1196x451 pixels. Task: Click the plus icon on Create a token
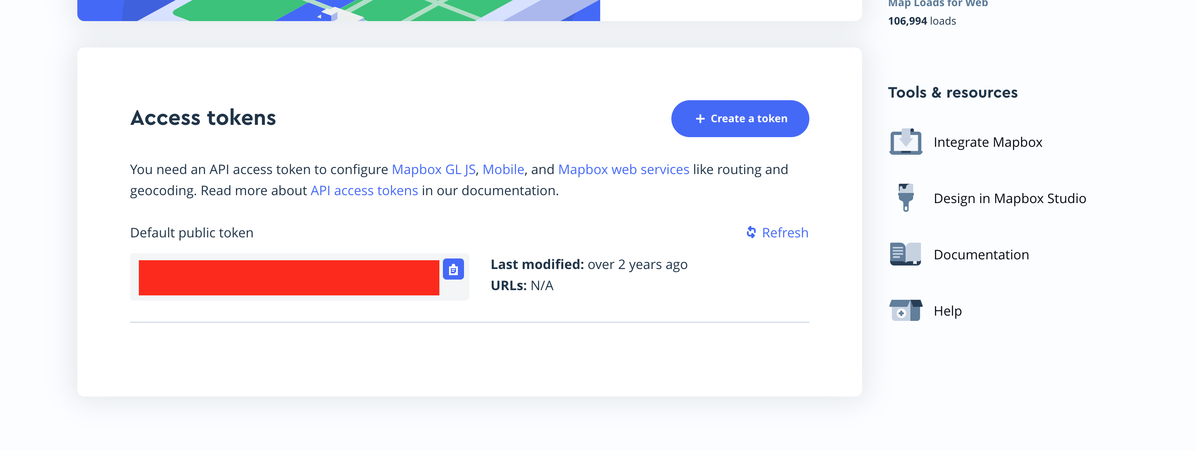click(x=699, y=119)
